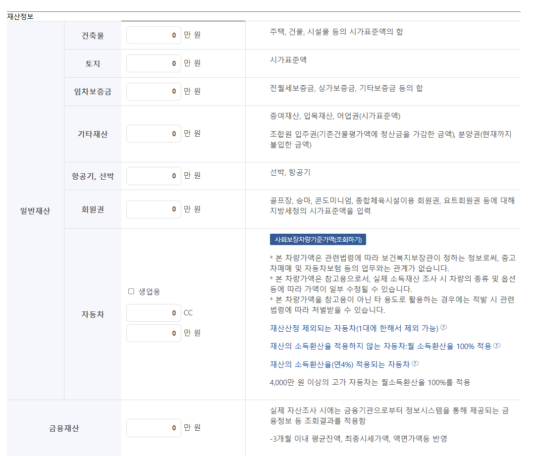Screen dimensions: 537x456
Task: Click the 선박, 항공기 description text
Action: [x=290, y=172]
